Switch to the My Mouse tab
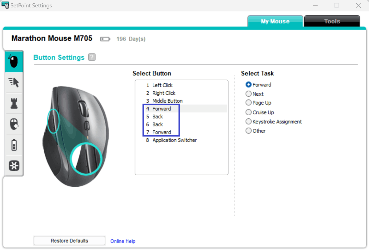The width and height of the screenshot is (369, 250). click(275, 21)
